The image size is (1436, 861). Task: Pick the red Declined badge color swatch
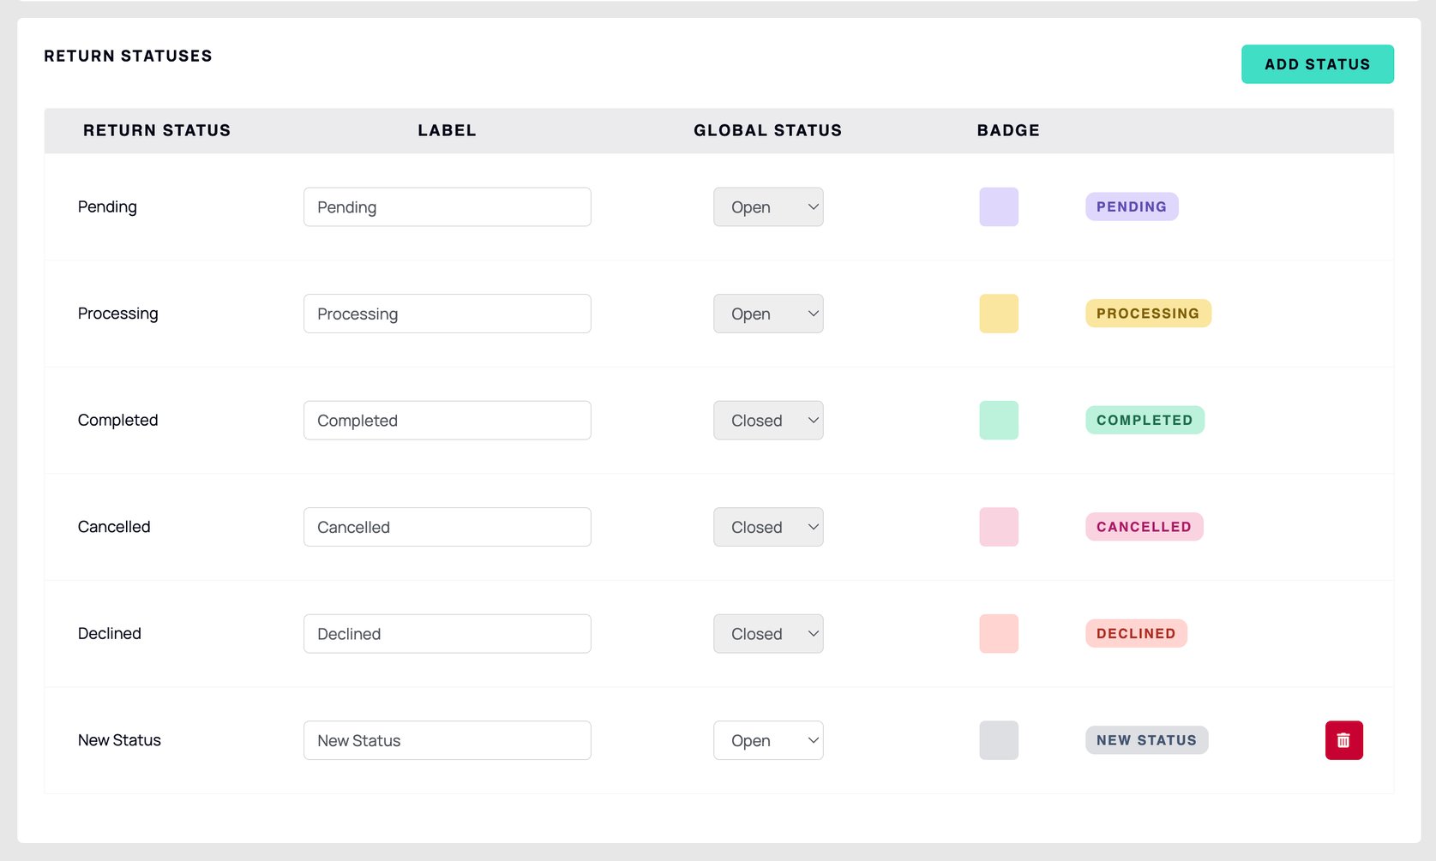point(999,634)
